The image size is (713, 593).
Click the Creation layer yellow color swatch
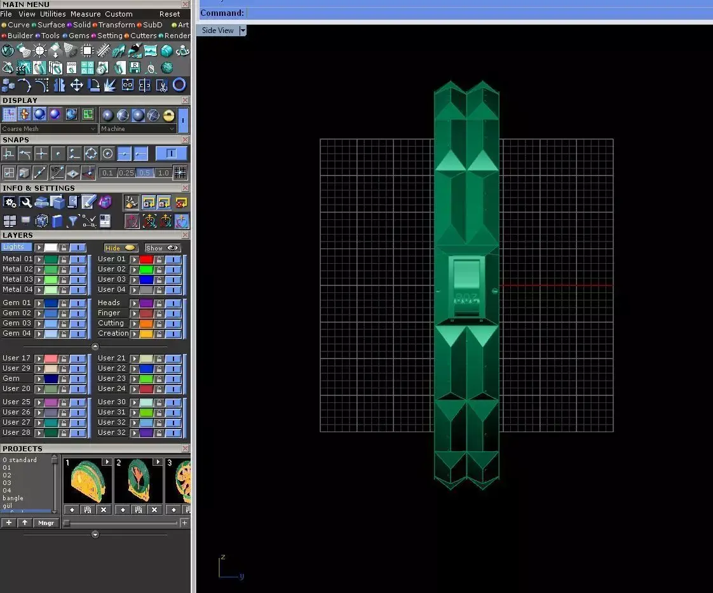[x=146, y=334]
